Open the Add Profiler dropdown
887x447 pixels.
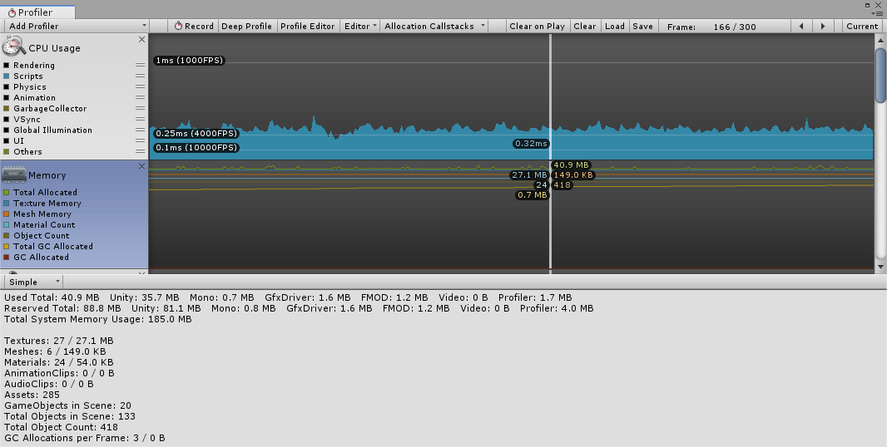coord(77,26)
